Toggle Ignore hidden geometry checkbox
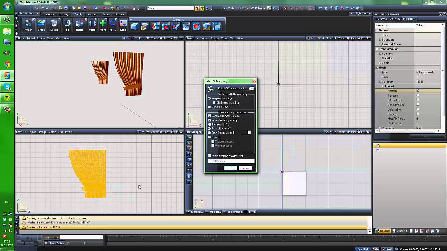The height and width of the screenshot is (251, 447). [210, 120]
